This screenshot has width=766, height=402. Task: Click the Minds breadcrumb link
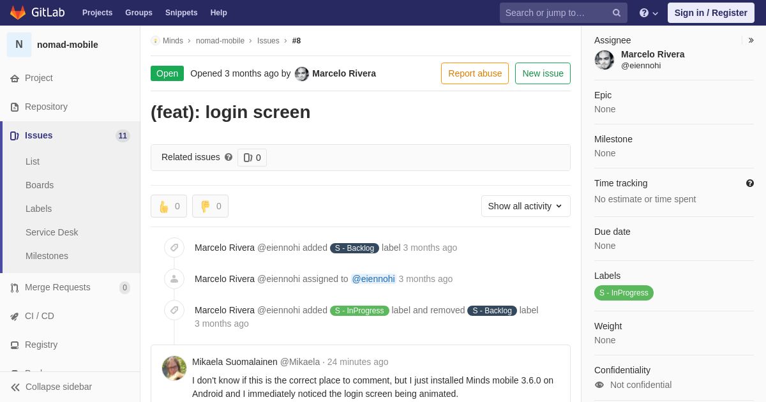pyautogui.click(x=173, y=41)
